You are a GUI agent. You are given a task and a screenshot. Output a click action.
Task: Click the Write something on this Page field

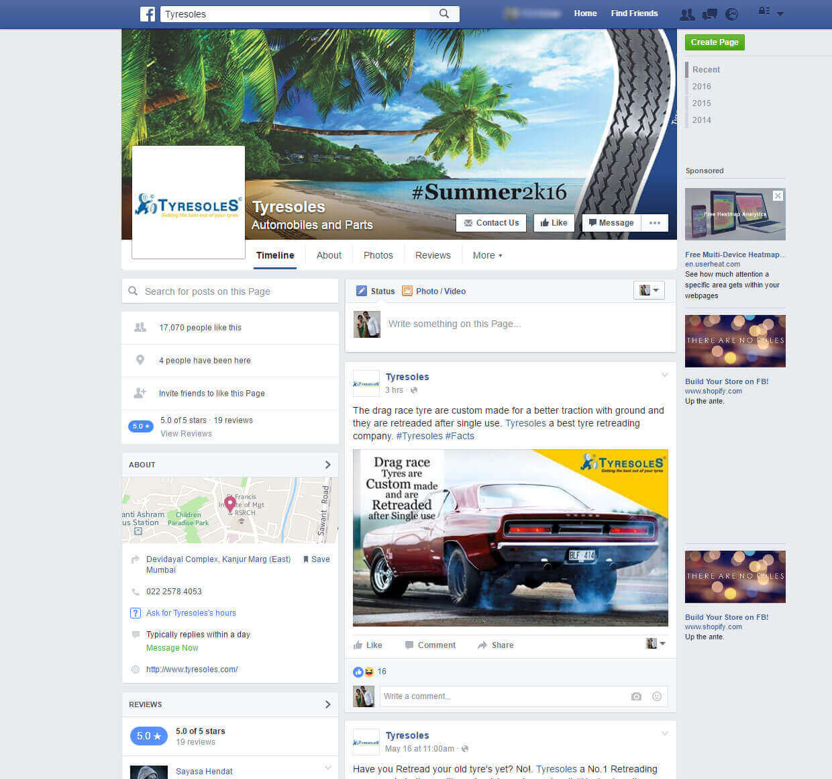(x=510, y=324)
